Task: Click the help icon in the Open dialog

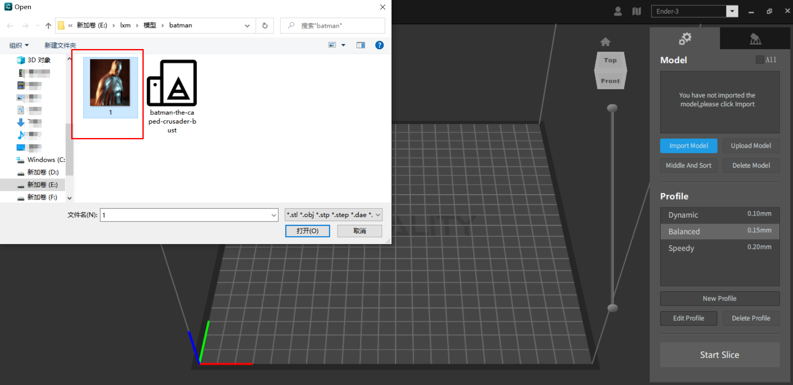Action: point(379,45)
